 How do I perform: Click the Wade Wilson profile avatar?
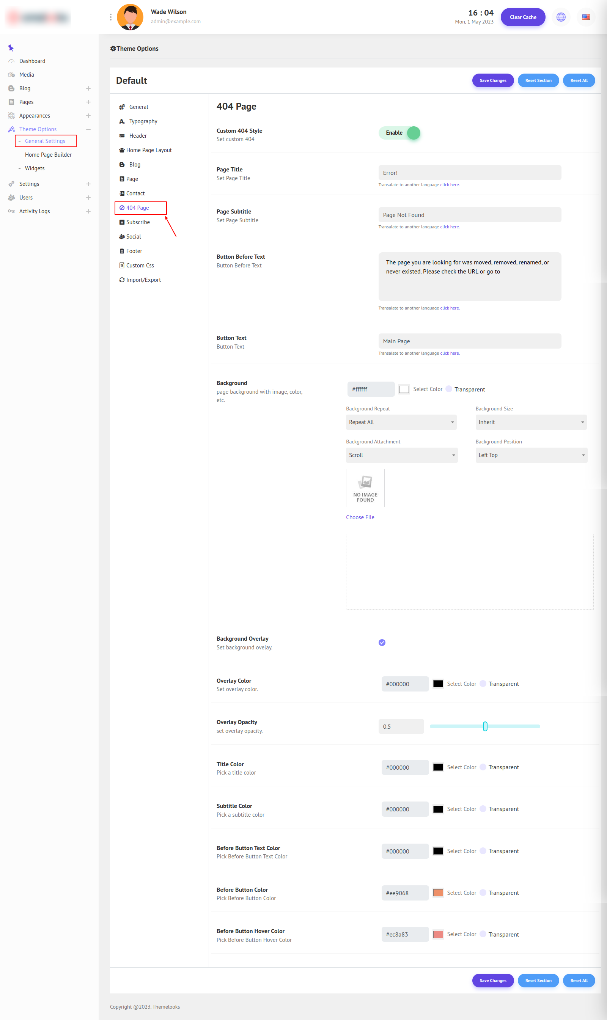(x=130, y=17)
